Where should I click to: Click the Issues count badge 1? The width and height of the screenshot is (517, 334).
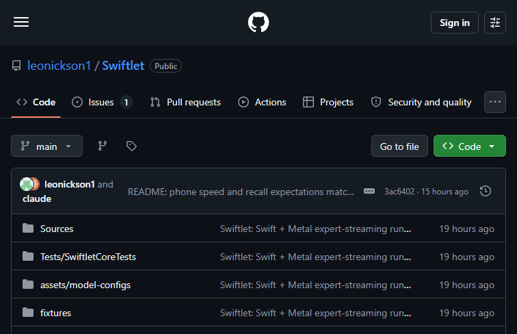click(x=127, y=102)
